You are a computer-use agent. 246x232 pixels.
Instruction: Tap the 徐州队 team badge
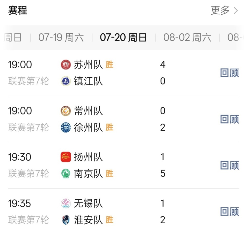click(66, 127)
